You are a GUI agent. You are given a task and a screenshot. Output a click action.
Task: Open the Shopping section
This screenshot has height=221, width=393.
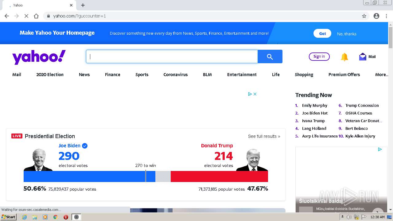[304, 75]
